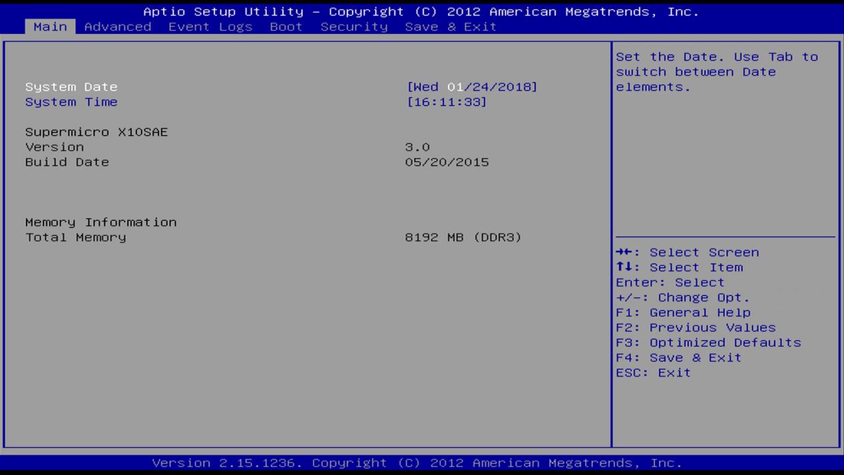Image resolution: width=844 pixels, height=475 pixels.
Task: Click the build date value 05/20/2015
Action: pos(447,162)
